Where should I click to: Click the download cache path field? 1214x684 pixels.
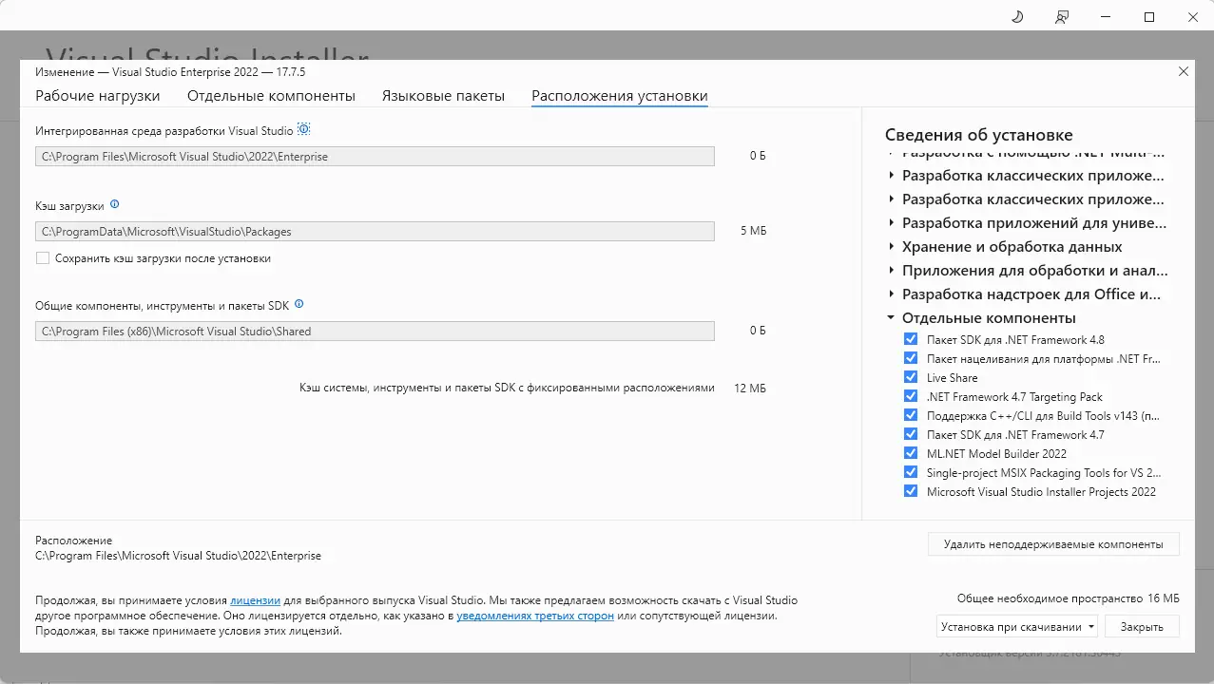coord(375,231)
